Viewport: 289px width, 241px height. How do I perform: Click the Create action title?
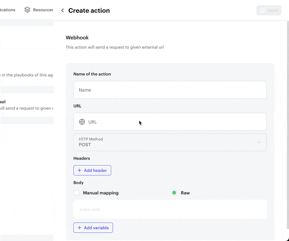click(x=89, y=10)
